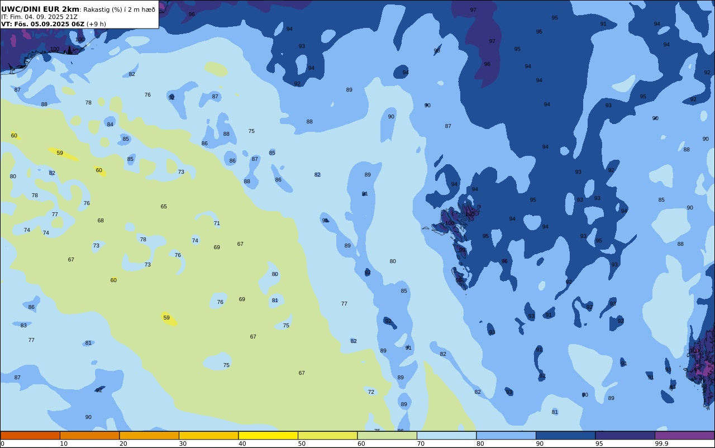The height and width of the screenshot is (448, 715).
Task: Click the legend tick label '40'
Action: tap(242, 444)
